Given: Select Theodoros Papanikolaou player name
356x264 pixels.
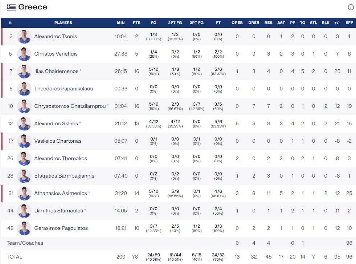Looking at the screenshot, I should 64,89.
